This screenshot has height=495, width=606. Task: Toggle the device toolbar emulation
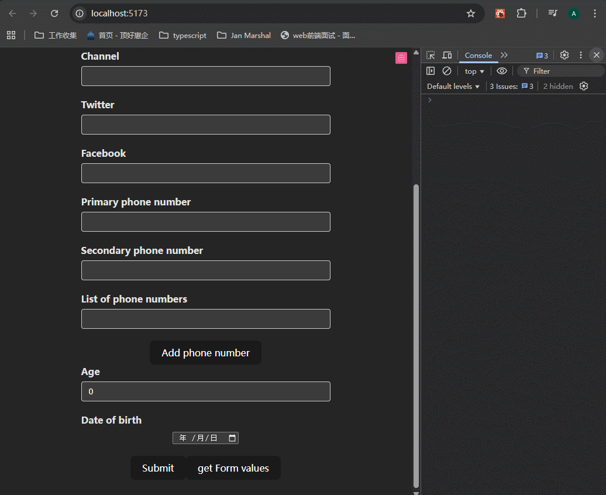pos(447,55)
